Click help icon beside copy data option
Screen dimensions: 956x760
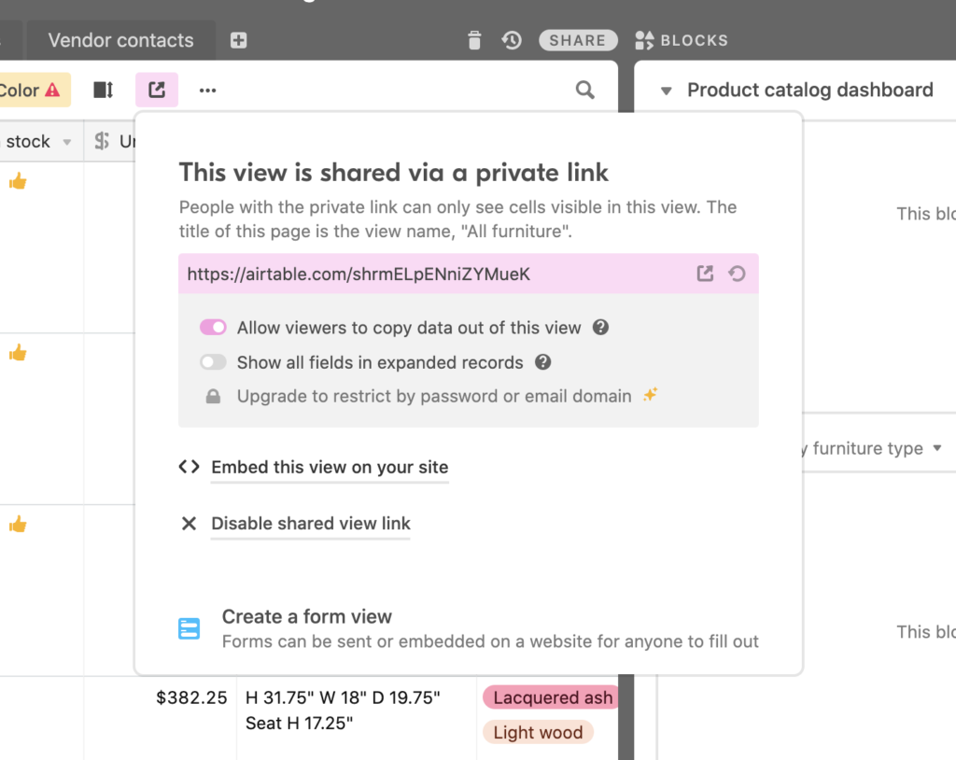[600, 328]
